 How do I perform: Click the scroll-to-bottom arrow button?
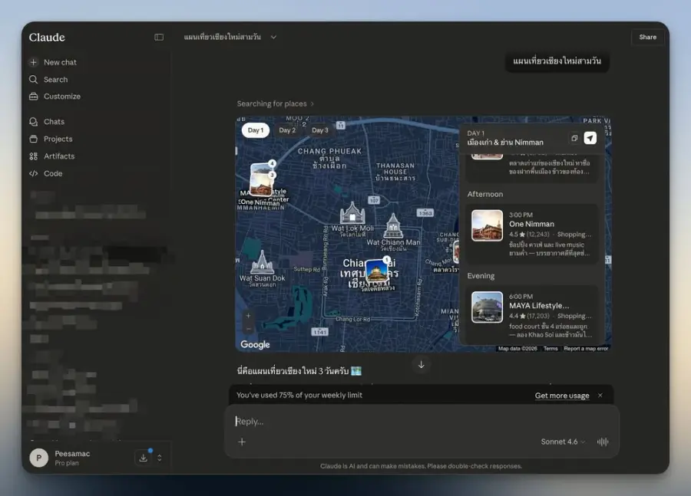(x=422, y=365)
